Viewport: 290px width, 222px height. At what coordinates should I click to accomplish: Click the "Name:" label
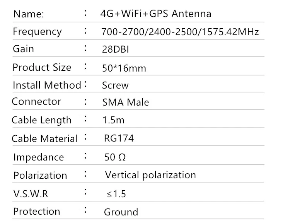(29, 14)
